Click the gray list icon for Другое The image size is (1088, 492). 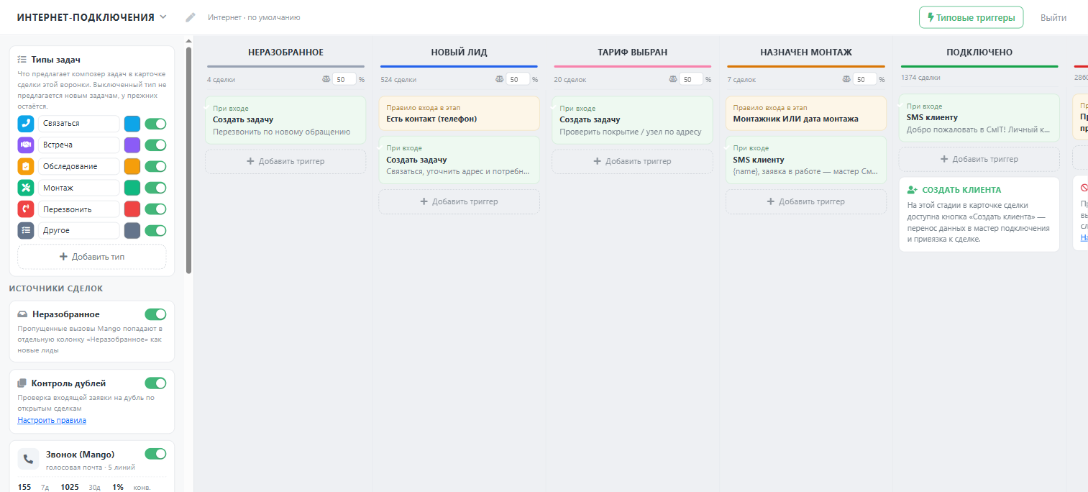click(26, 231)
